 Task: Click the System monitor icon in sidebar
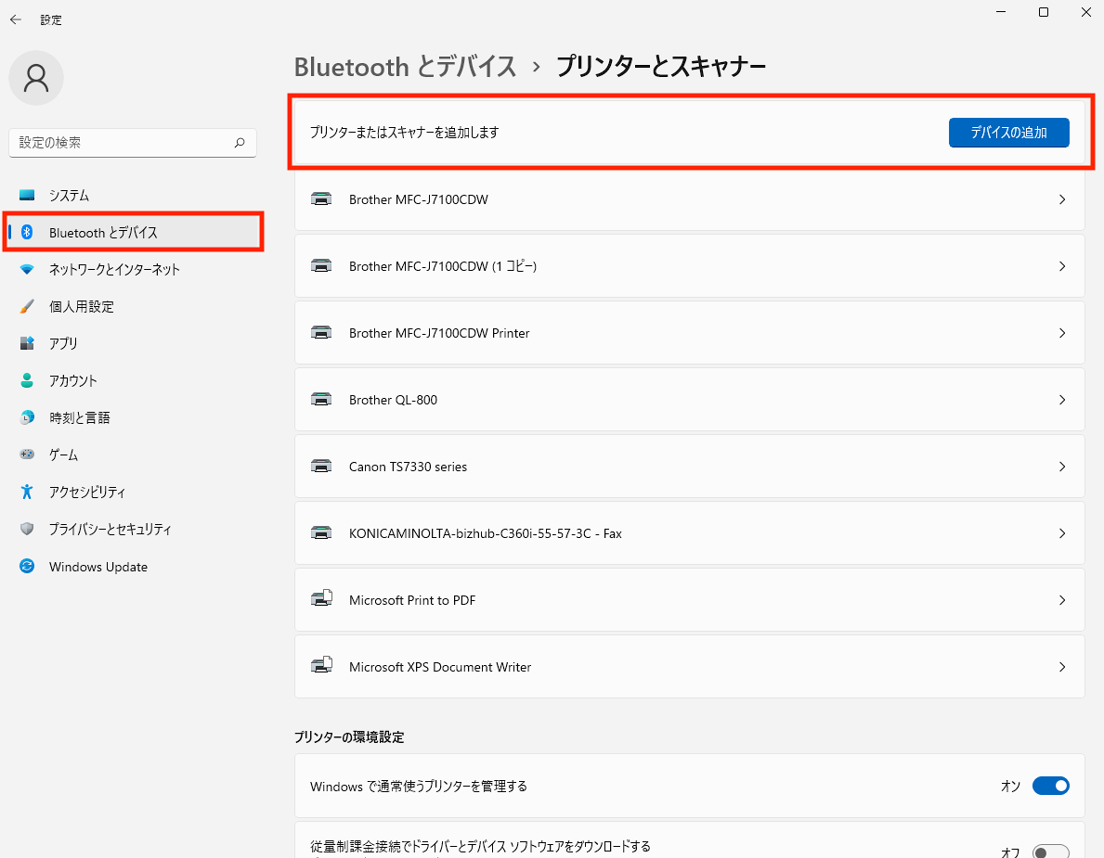click(27, 196)
